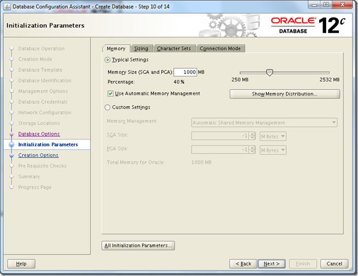Click the Memory Size input field
Viewport: 358px width, 276px height.
point(185,72)
